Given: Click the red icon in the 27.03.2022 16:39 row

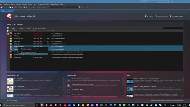Looking at the screenshot, I should [11, 57].
